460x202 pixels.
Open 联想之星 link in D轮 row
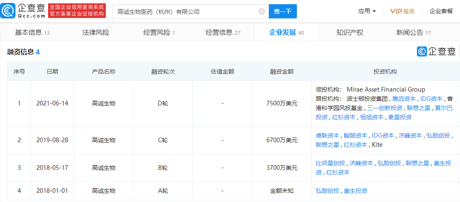(418, 108)
